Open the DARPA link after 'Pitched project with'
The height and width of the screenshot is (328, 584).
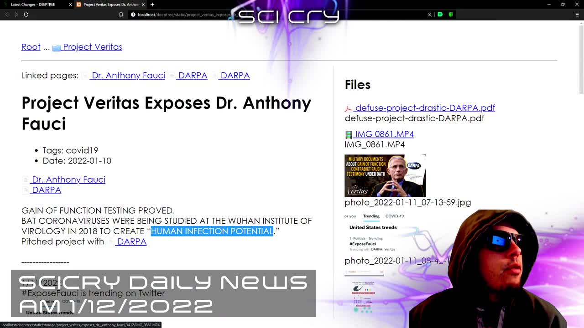[131, 241]
